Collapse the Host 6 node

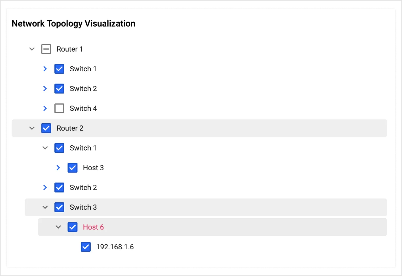[x=58, y=227]
